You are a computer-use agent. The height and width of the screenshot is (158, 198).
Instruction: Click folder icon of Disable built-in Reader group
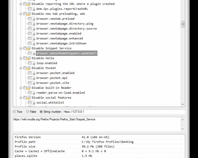coord(29,88)
